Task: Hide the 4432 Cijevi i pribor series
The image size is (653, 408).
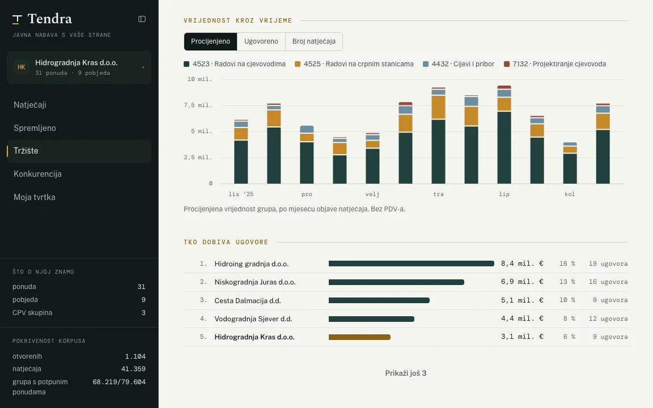Action: click(459, 64)
